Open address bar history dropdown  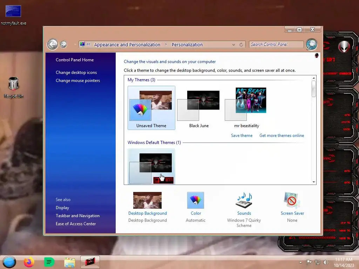[x=233, y=44]
